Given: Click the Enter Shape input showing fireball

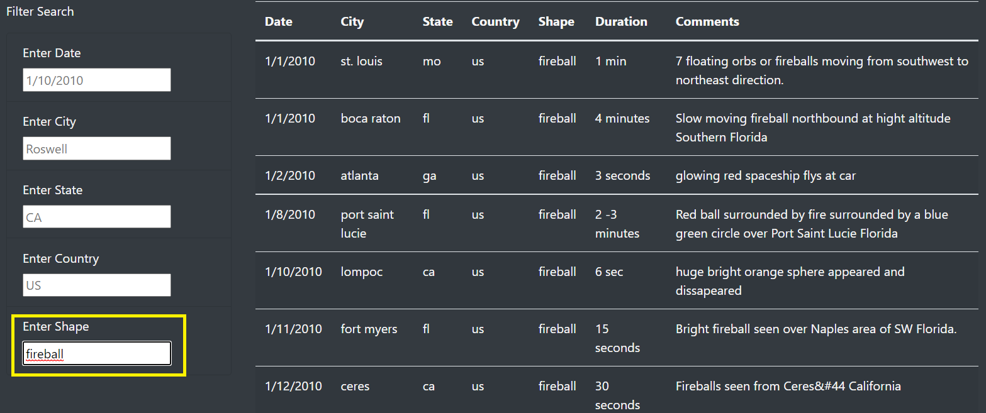Looking at the screenshot, I should 96,353.
